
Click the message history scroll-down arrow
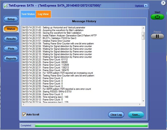tap(143, 101)
